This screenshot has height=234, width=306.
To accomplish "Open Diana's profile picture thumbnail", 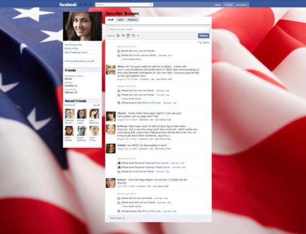I will click(111, 70).
